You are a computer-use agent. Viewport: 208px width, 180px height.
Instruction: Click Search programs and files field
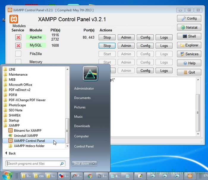35,164
